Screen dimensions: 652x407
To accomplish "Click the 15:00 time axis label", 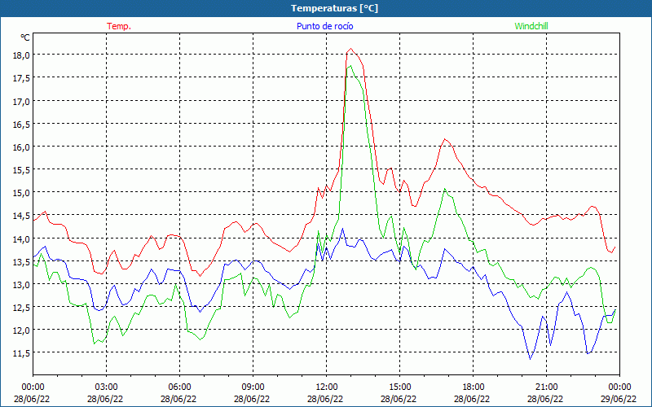I will click(399, 387).
